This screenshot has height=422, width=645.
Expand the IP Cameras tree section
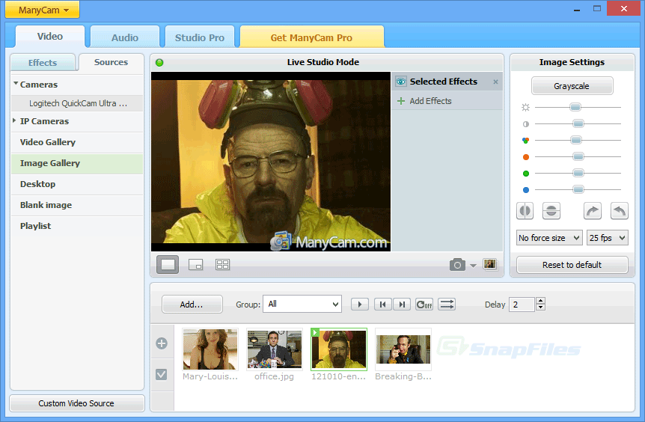click(16, 121)
